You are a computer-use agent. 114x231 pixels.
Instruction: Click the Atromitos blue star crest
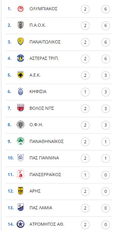20,224
